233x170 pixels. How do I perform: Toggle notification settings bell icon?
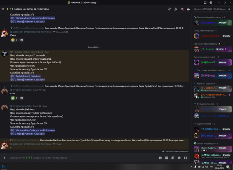pyautogui.click(x=175, y=9)
